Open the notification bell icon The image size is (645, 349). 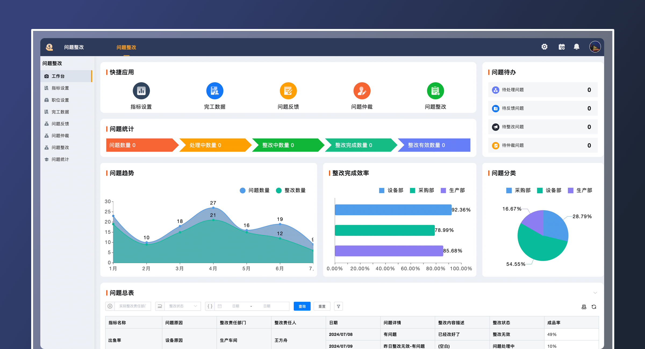click(x=576, y=47)
